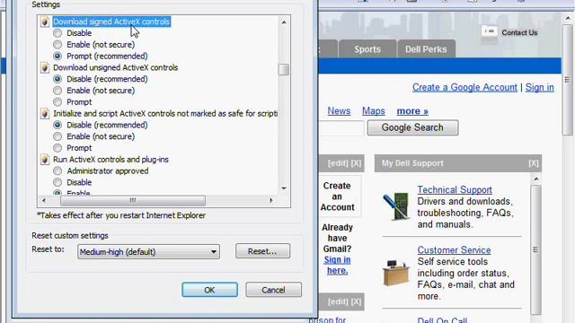The height and width of the screenshot is (323, 575).
Task: Open the Maps link
Action: pos(374,111)
